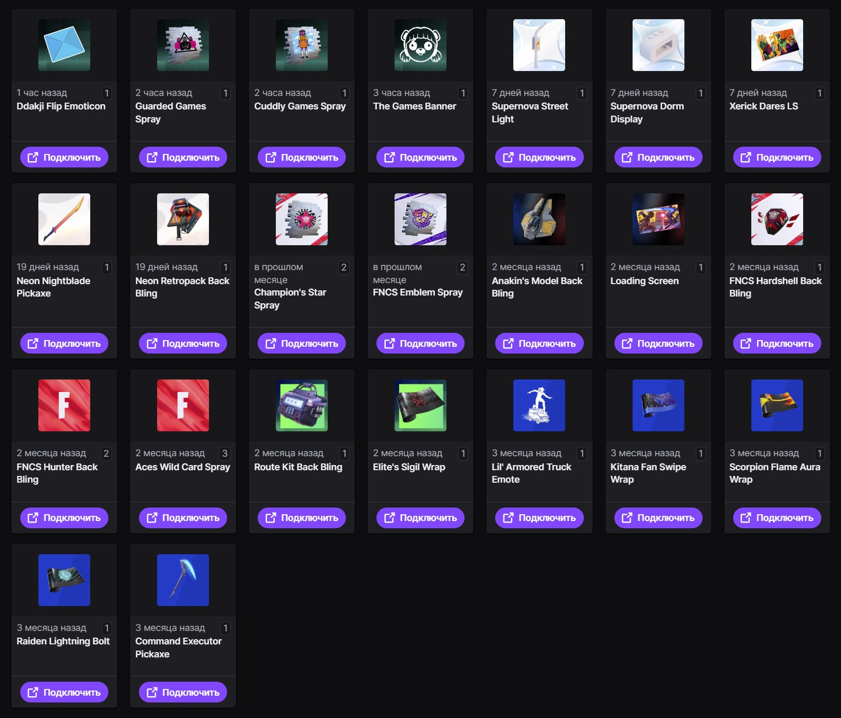
Task: Select the 'Command Executor Pickaxe' title
Action: (178, 647)
